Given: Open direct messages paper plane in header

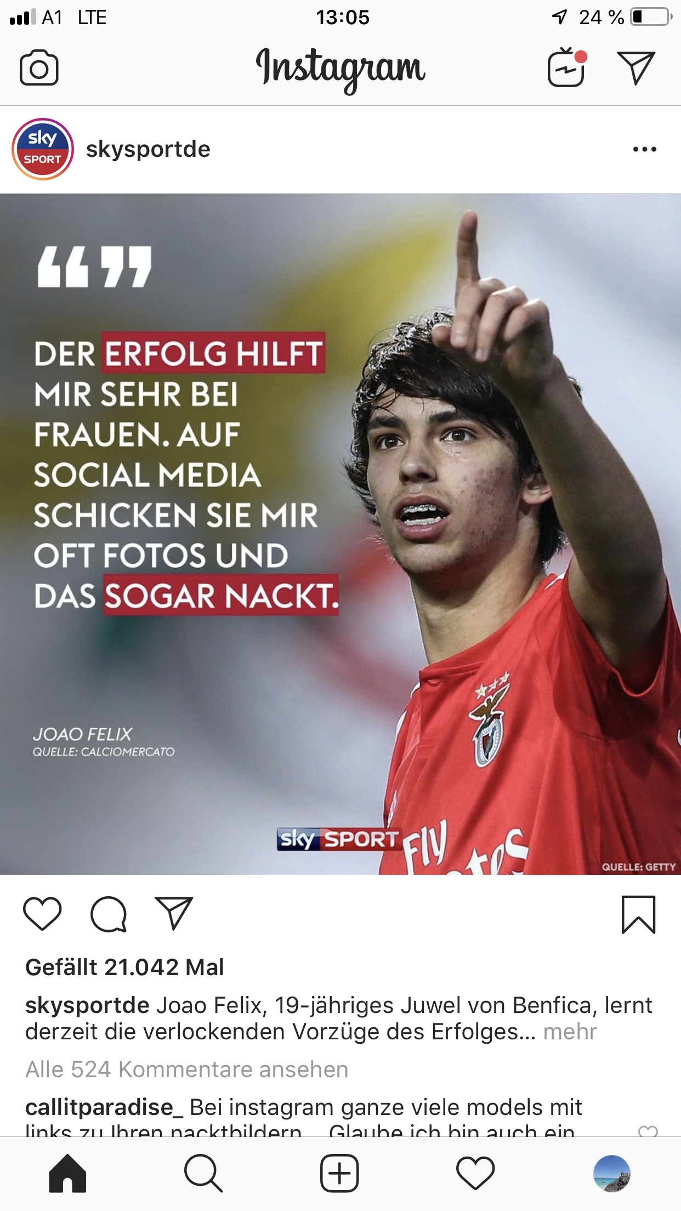Looking at the screenshot, I should [x=636, y=67].
